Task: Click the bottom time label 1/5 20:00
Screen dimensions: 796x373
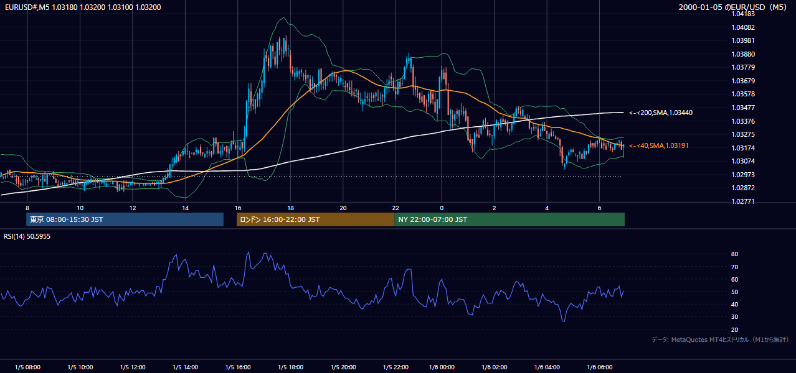Action: pos(343,367)
